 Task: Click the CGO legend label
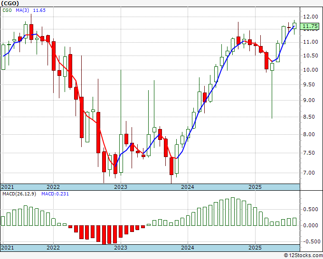[x=7, y=10]
